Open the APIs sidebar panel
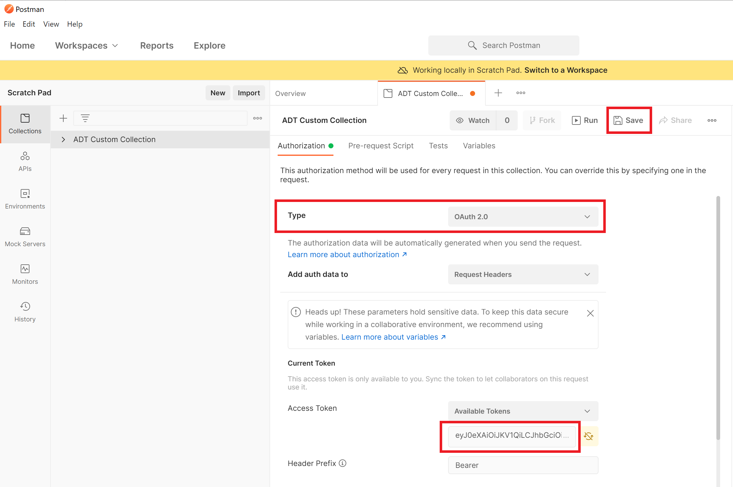The width and height of the screenshot is (733, 487). pos(25,162)
